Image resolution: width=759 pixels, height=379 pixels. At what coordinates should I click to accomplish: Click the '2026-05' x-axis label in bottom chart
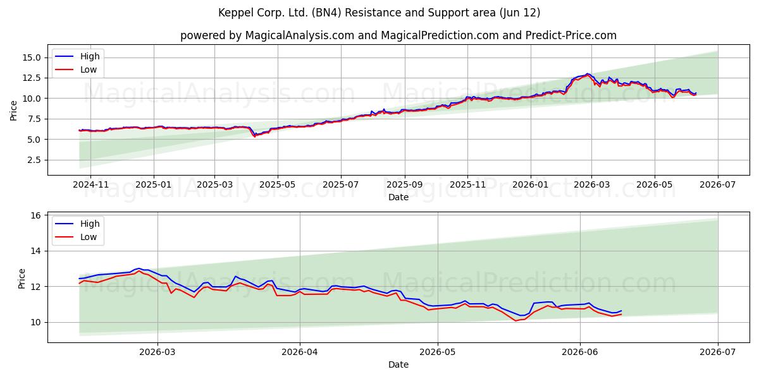point(438,352)
